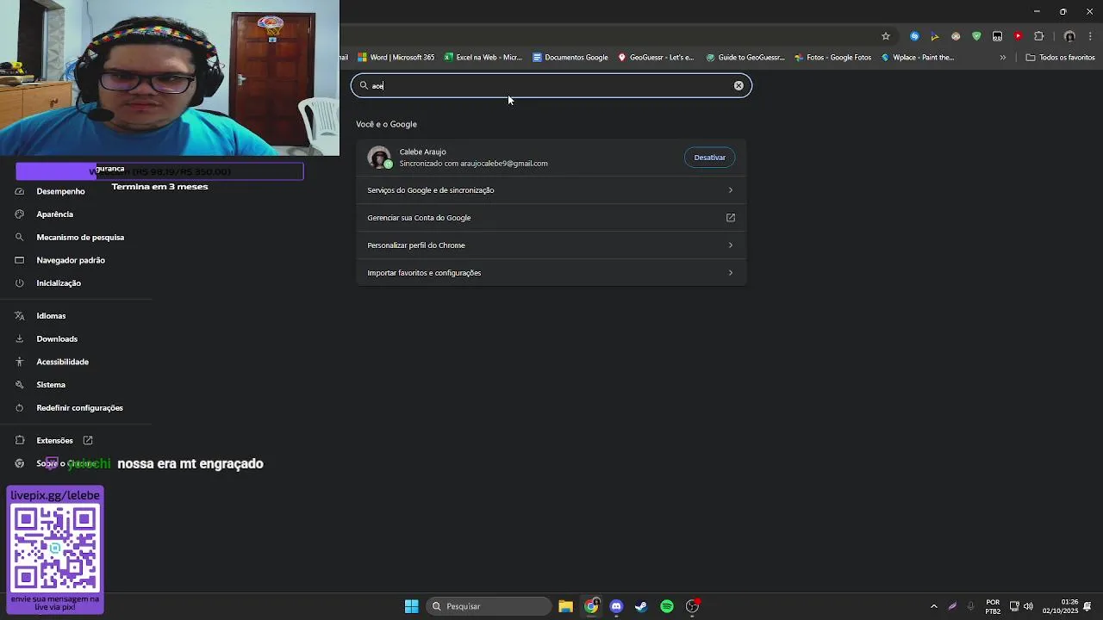This screenshot has width=1103, height=620.
Task: Click the Calebe Araujo account avatar
Action: click(379, 158)
